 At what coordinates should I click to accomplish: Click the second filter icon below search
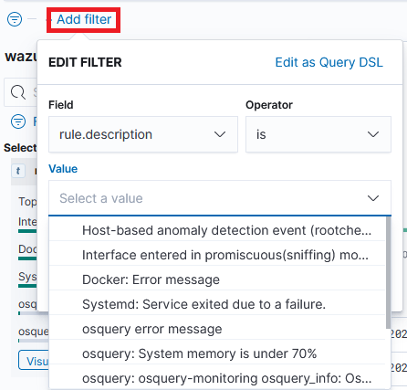[18, 121]
